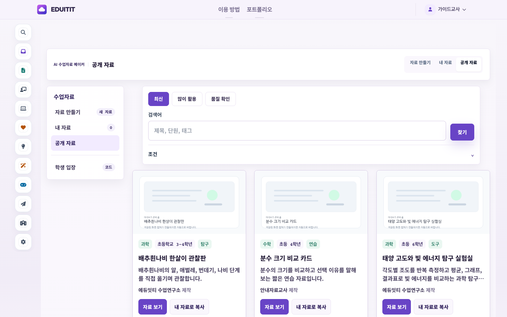Switch to the 내 자료 top tab
This screenshot has height=317, width=507.
(445, 63)
